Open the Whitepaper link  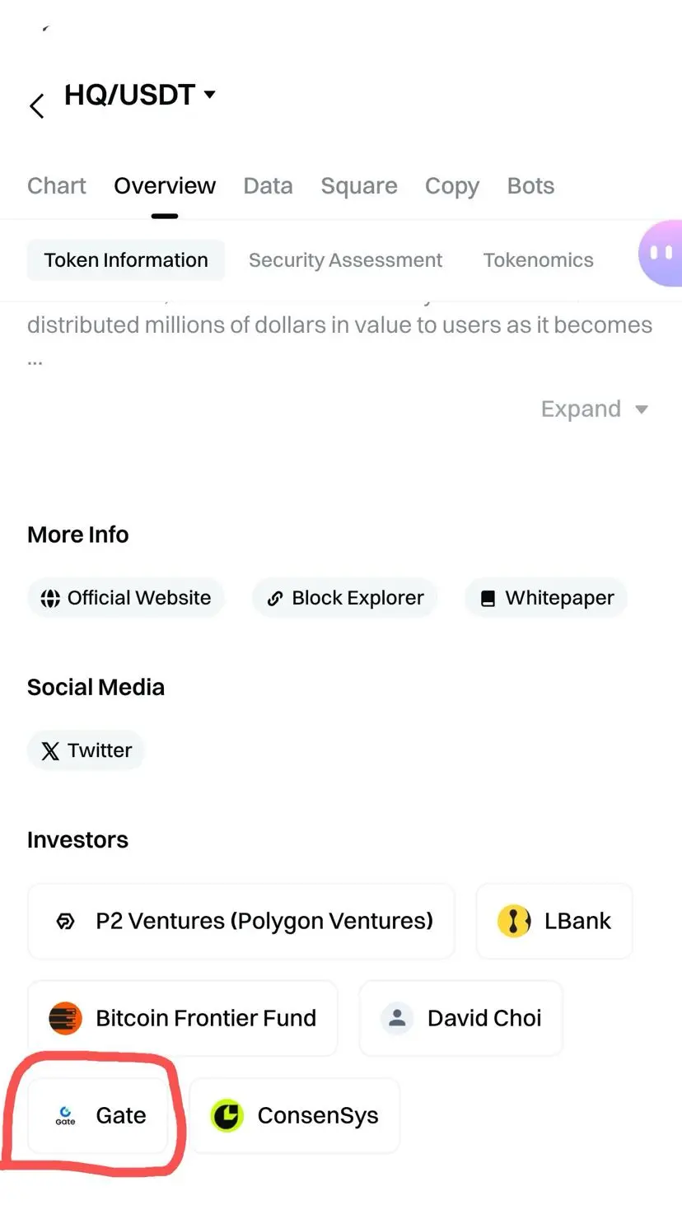[546, 598]
